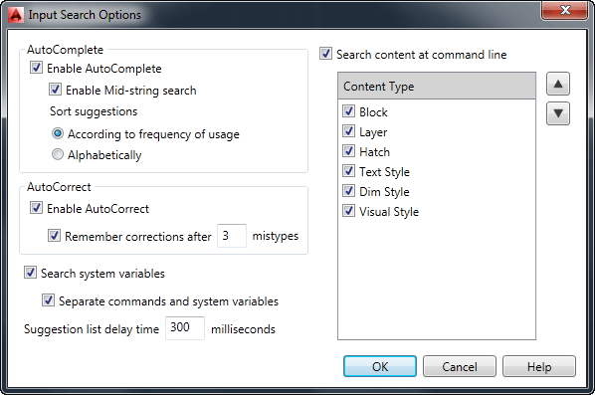Image resolution: width=595 pixels, height=395 pixels.
Task: Click the move down arrow button
Action: pyautogui.click(x=558, y=113)
